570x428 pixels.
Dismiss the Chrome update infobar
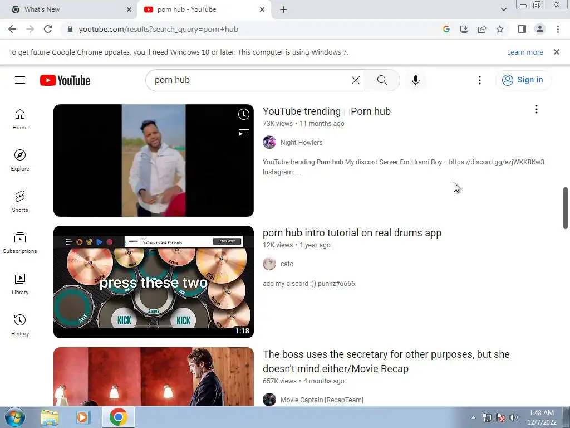click(x=557, y=52)
